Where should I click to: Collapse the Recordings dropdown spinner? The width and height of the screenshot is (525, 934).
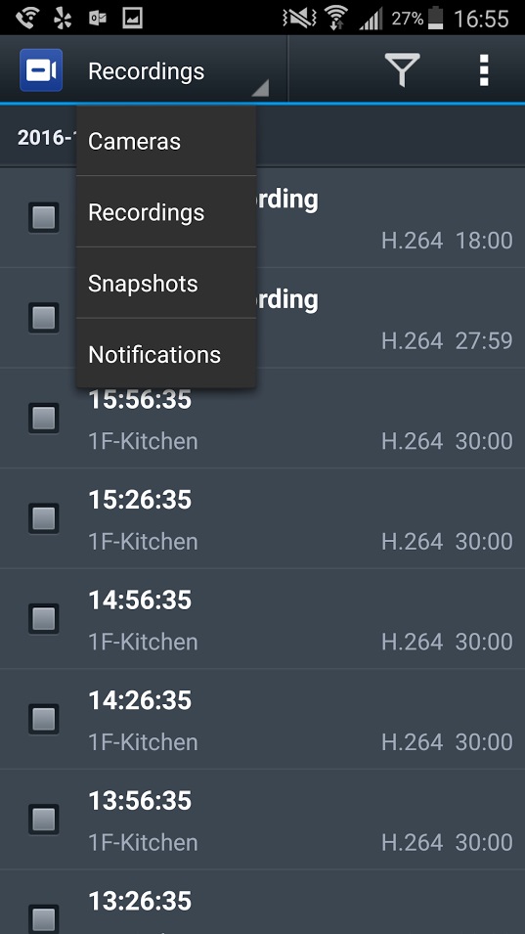pos(175,70)
